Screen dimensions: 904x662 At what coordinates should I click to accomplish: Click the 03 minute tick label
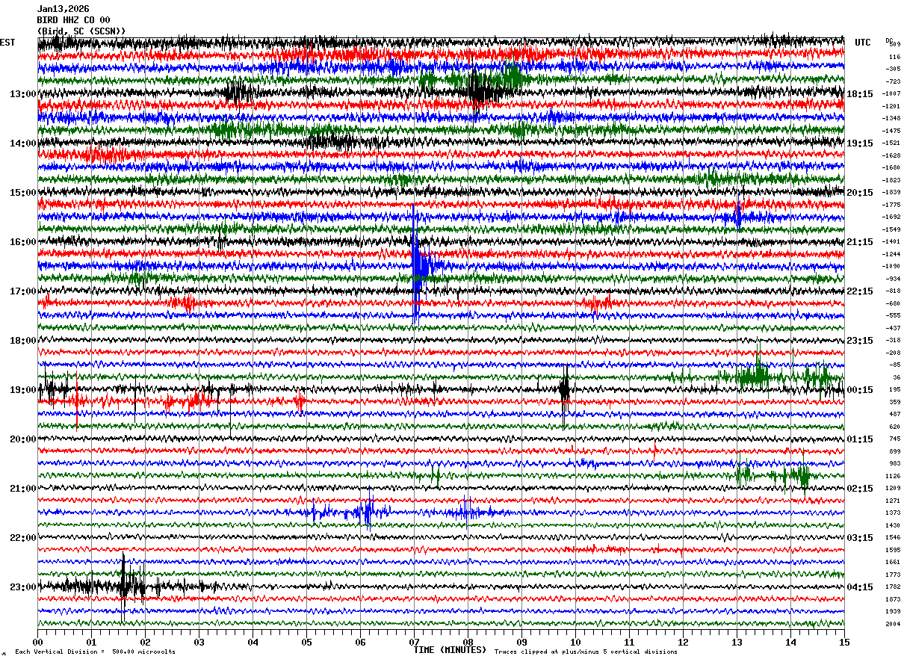pyautogui.click(x=199, y=642)
